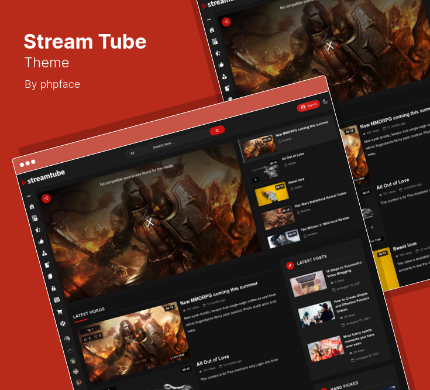Toggle the dark mode moon icon
Screen dimensions: 430x390
[x=325, y=101]
